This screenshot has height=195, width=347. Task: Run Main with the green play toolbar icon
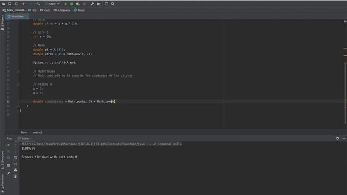[65, 4]
